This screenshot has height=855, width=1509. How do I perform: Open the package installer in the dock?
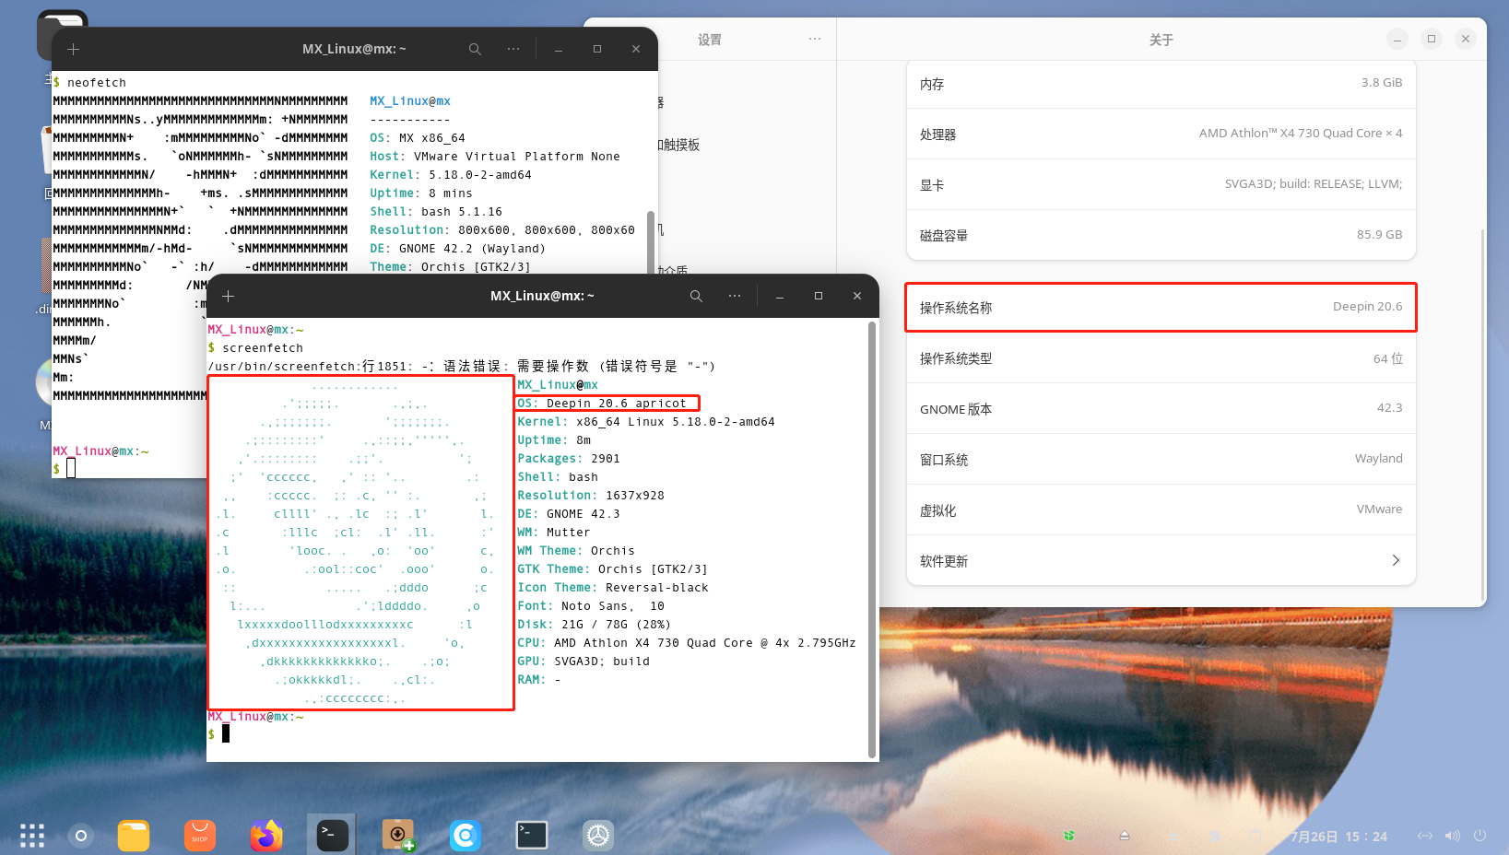click(399, 836)
